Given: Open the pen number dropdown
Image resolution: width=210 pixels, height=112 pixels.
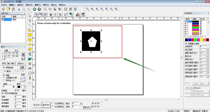Looking at the screenshot, I should tap(24, 87).
